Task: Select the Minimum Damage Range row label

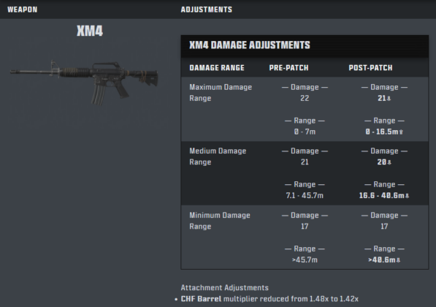Action: [x=220, y=221]
